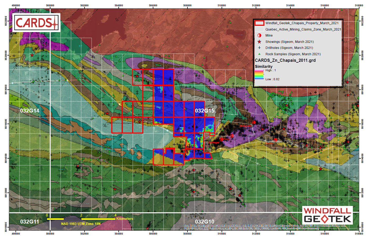Click the '2' label on the scale bar
The width and height of the screenshot is (366, 238).
point(81,215)
